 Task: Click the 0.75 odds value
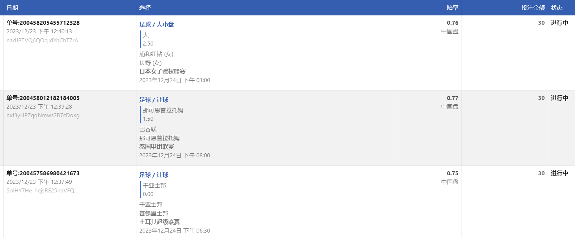(x=452, y=173)
